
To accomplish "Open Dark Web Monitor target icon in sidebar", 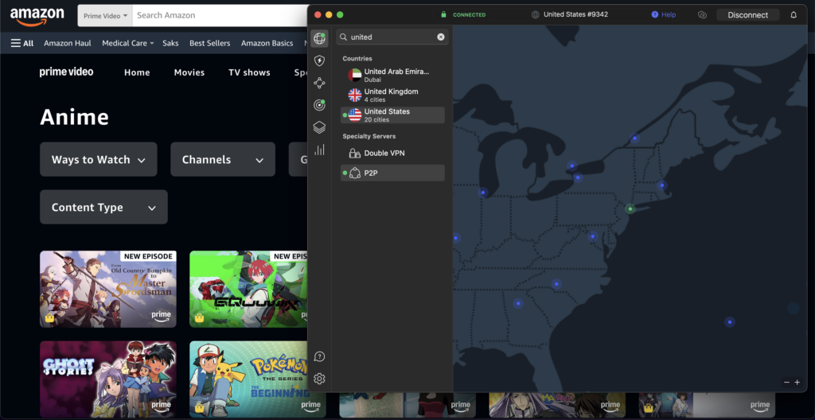I will [x=319, y=105].
